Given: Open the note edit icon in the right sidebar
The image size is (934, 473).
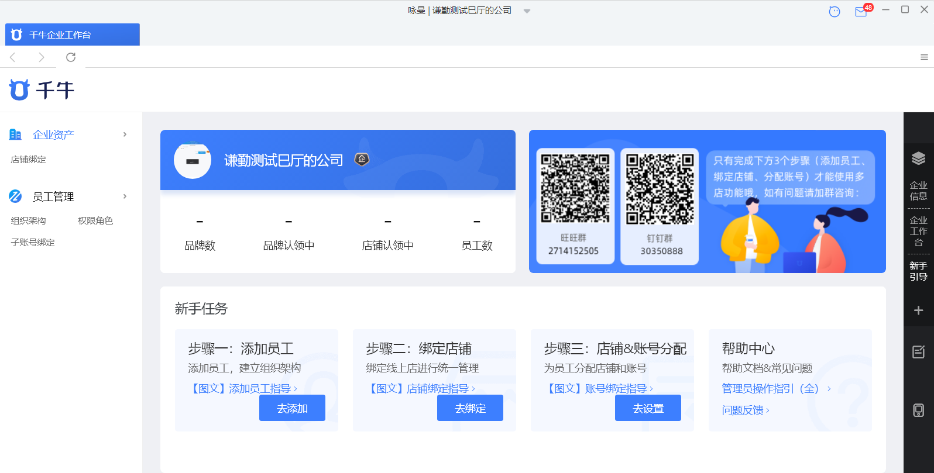Looking at the screenshot, I should click(918, 352).
